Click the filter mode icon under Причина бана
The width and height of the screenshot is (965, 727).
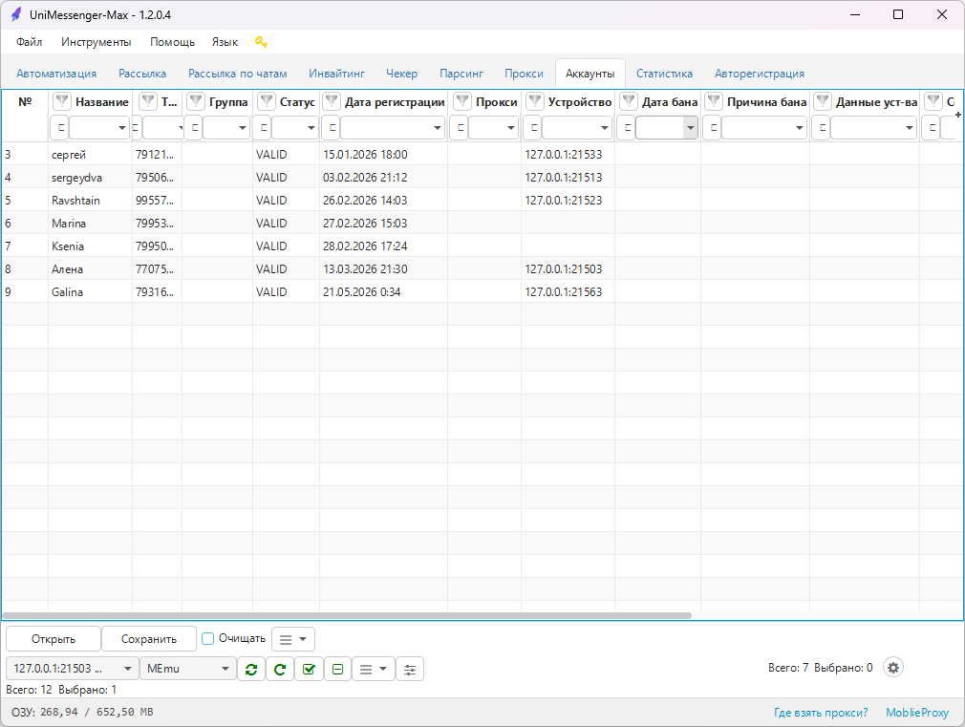pos(713,128)
